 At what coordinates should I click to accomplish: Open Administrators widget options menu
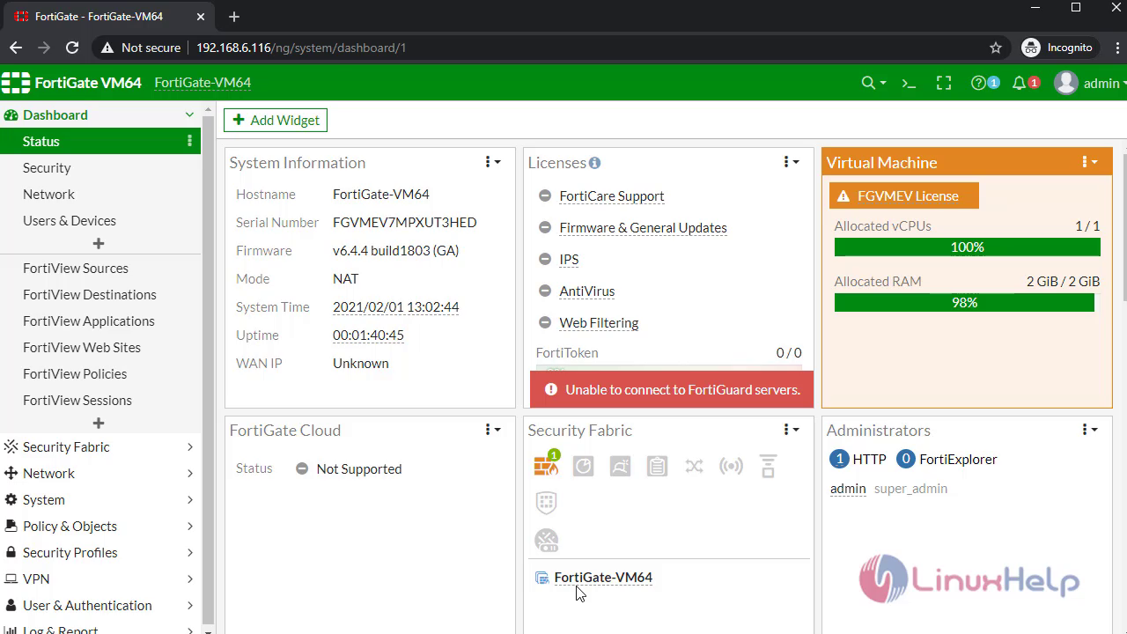[1089, 430]
